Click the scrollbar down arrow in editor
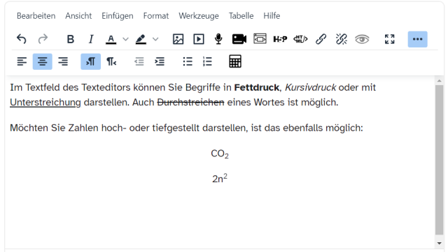 tap(439, 243)
